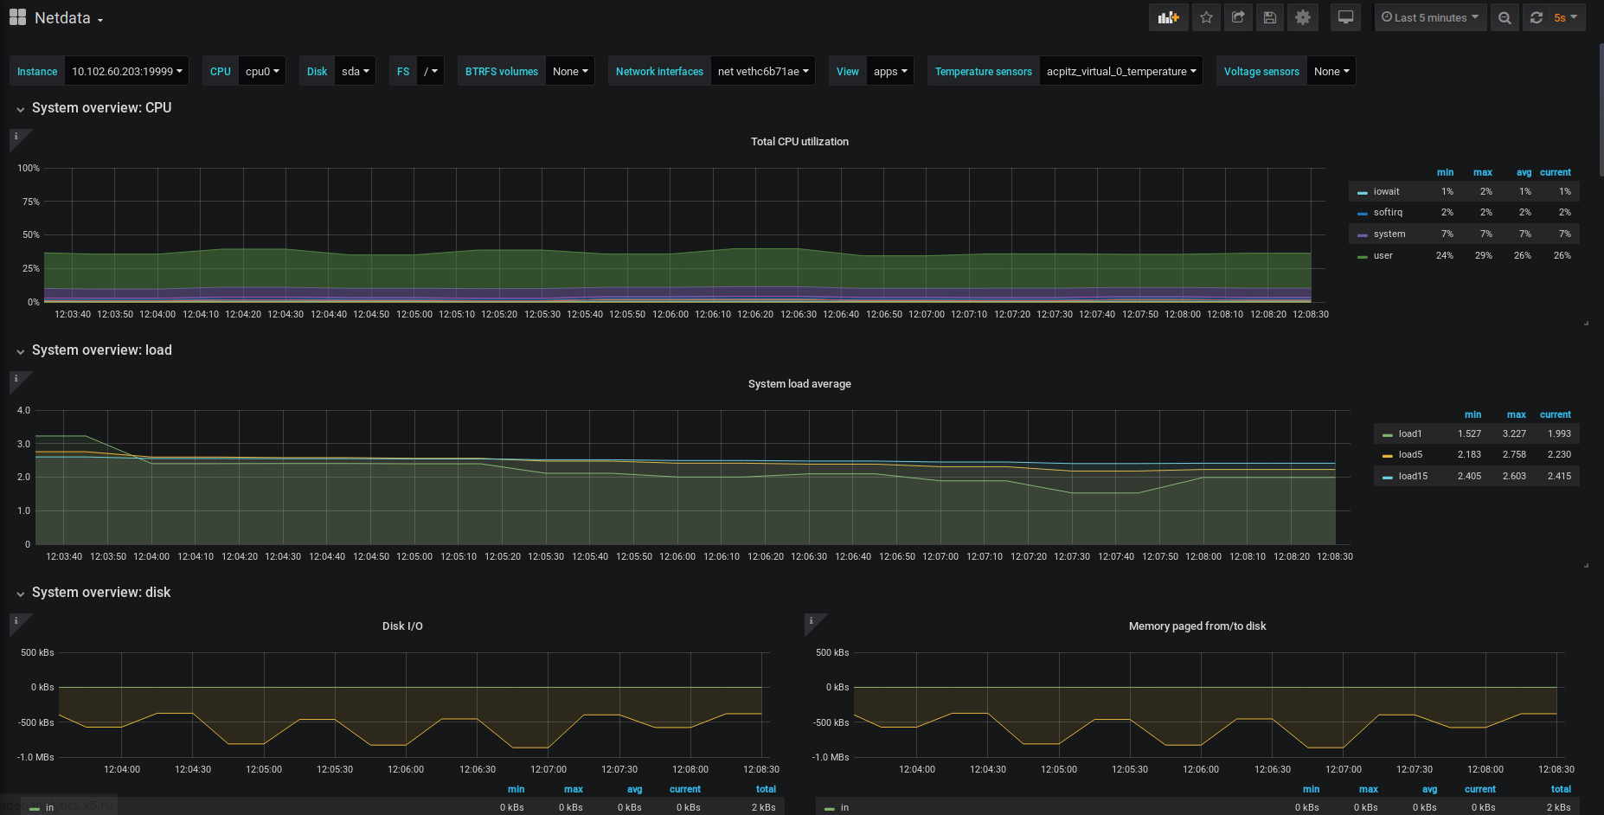This screenshot has height=815, width=1604.
Task: Toggle the load5 series in legend
Action: 1410,454
